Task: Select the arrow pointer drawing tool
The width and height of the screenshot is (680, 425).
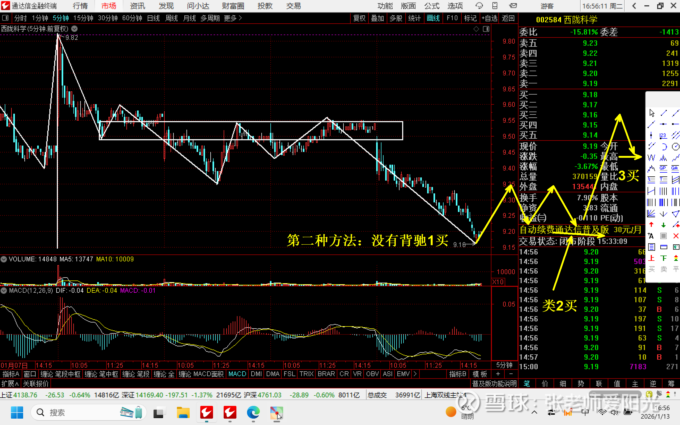Action: (x=652, y=113)
